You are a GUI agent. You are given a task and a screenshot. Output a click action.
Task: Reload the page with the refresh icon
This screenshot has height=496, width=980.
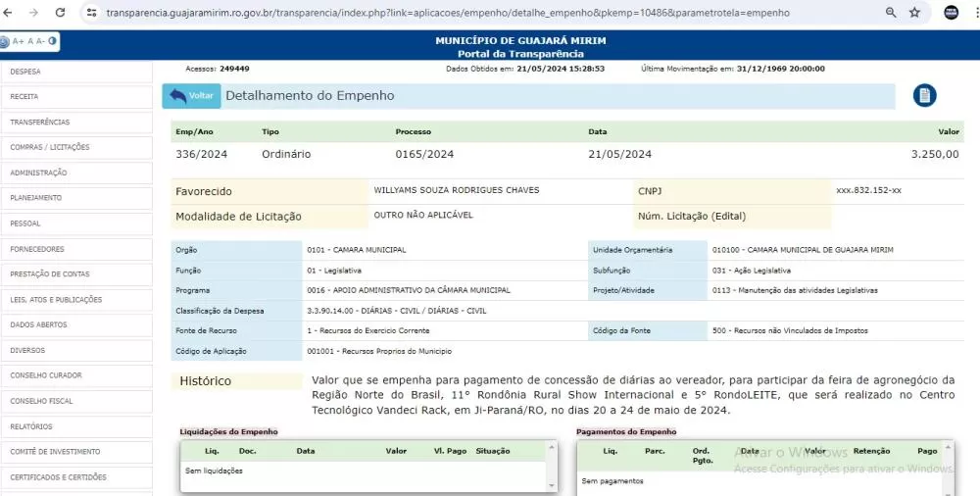coord(60,13)
